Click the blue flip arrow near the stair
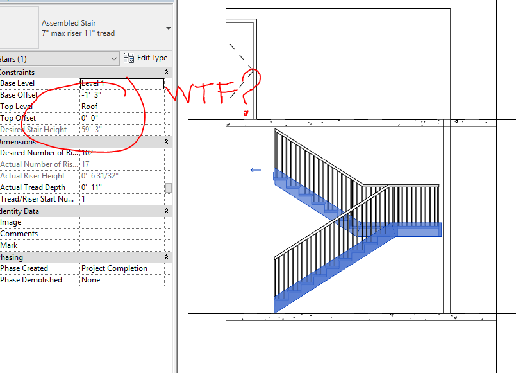The height and width of the screenshot is (373, 516). pyautogui.click(x=255, y=169)
